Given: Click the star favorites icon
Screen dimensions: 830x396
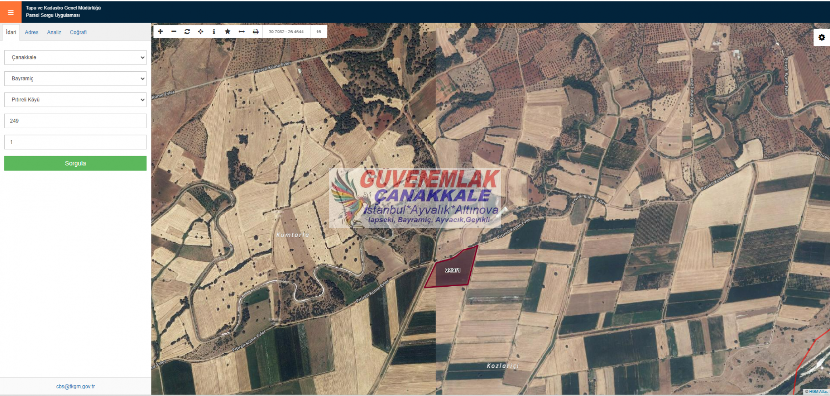Looking at the screenshot, I should coord(228,32).
